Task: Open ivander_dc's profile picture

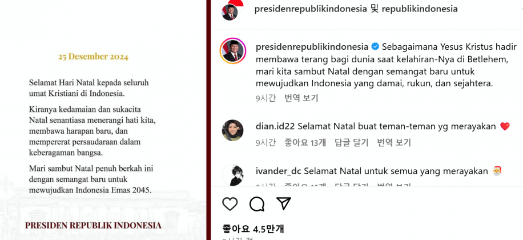Action: click(232, 175)
